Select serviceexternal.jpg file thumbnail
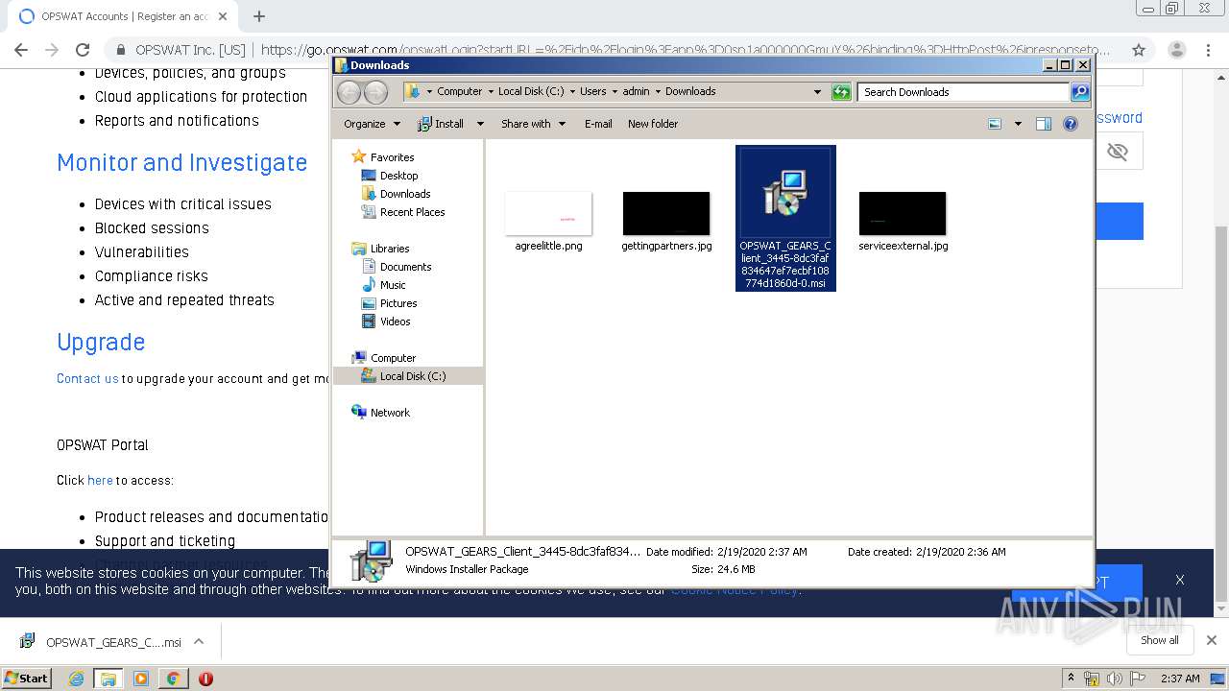 click(x=903, y=214)
